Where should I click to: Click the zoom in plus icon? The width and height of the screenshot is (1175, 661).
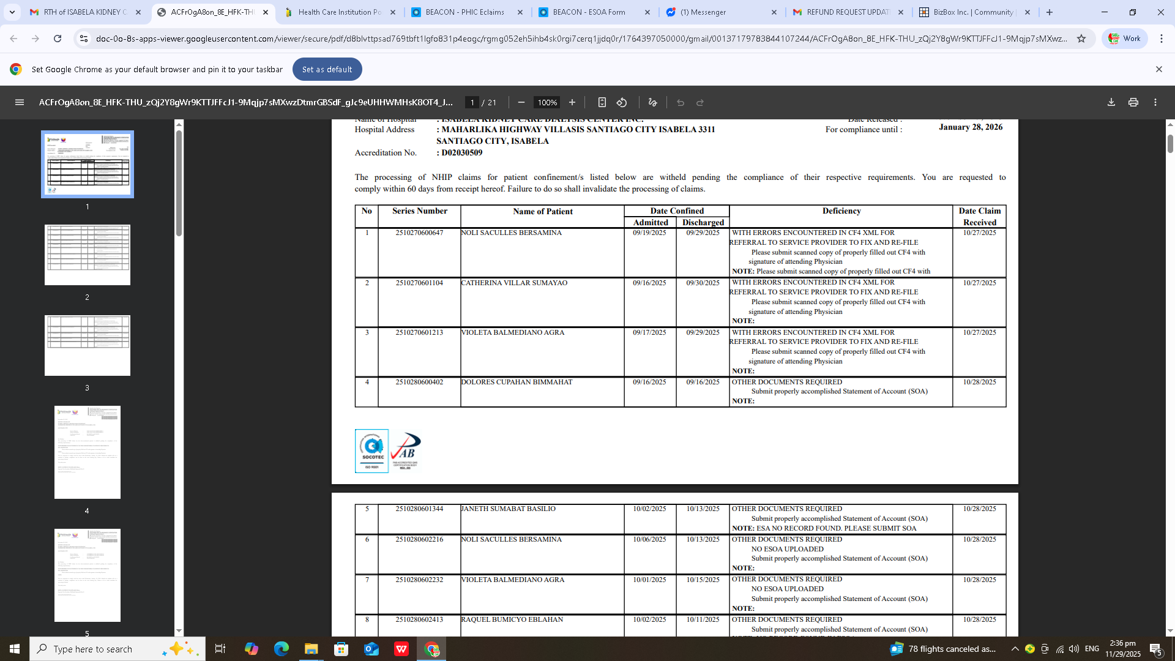(572, 102)
